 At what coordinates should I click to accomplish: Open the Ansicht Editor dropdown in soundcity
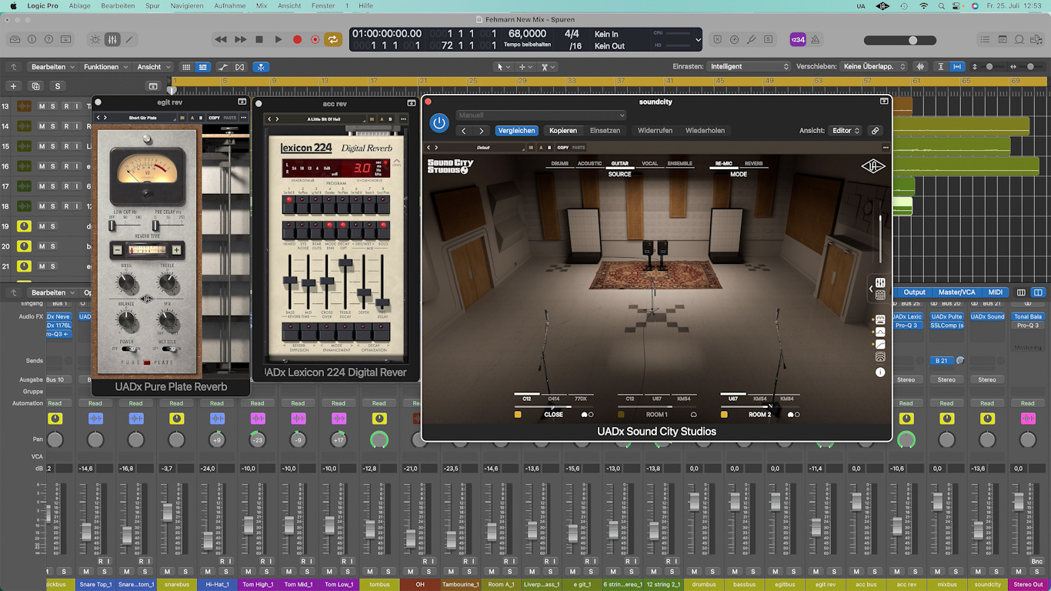846,131
